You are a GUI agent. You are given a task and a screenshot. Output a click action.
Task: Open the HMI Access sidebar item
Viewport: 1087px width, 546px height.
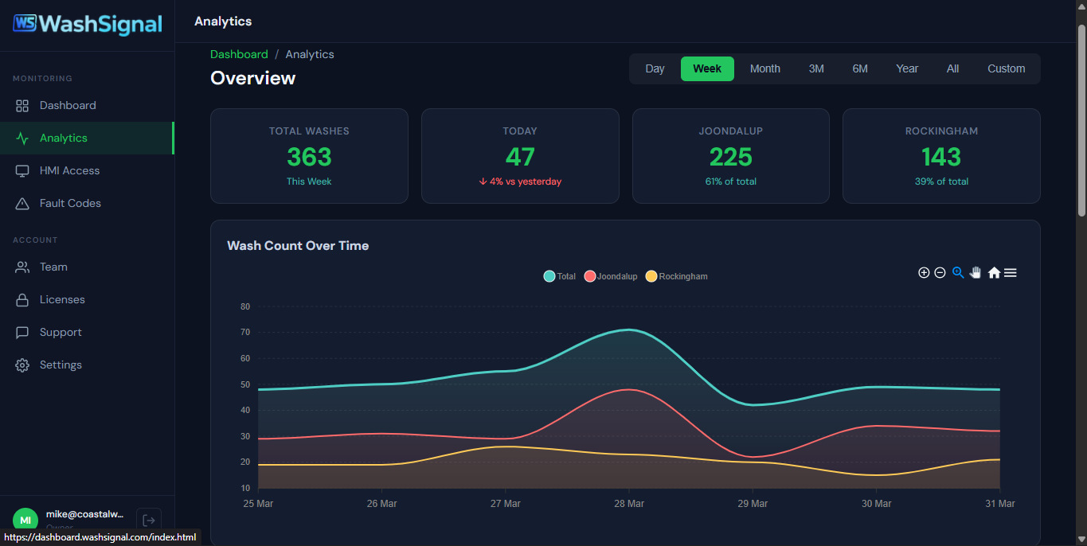click(87, 171)
